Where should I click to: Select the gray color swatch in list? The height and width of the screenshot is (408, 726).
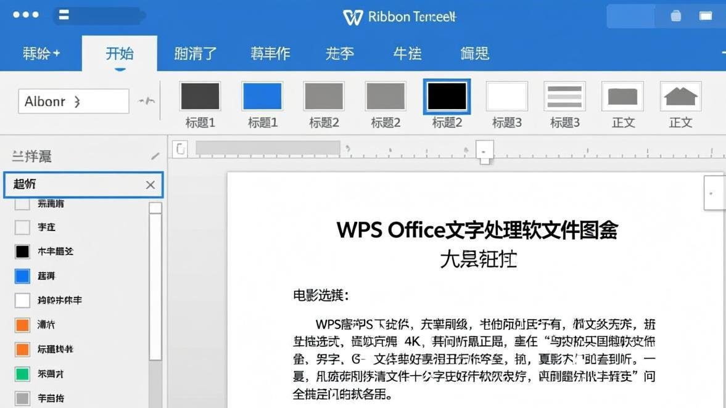[x=22, y=398]
